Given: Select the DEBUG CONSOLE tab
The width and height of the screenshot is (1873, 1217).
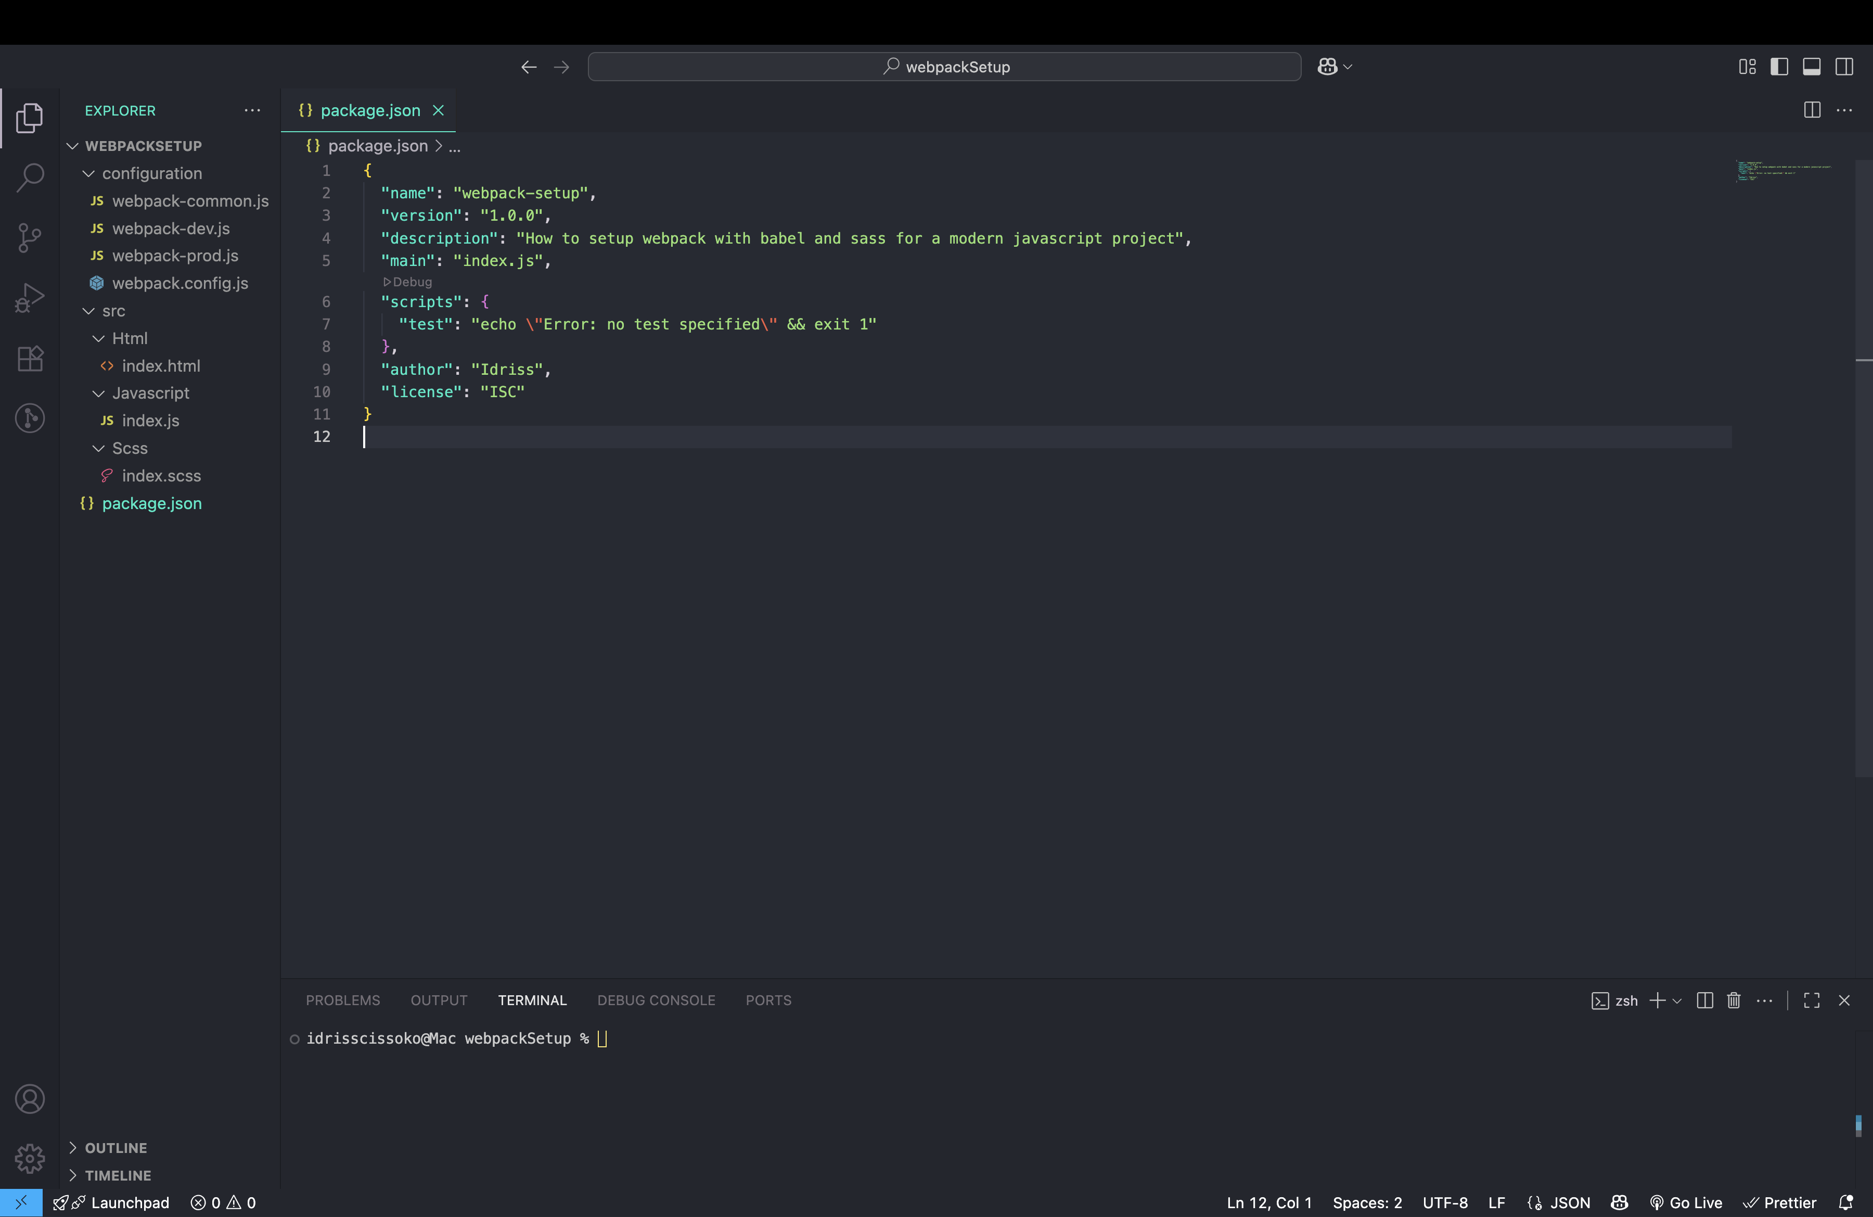Looking at the screenshot, I should coord(655,1000).
